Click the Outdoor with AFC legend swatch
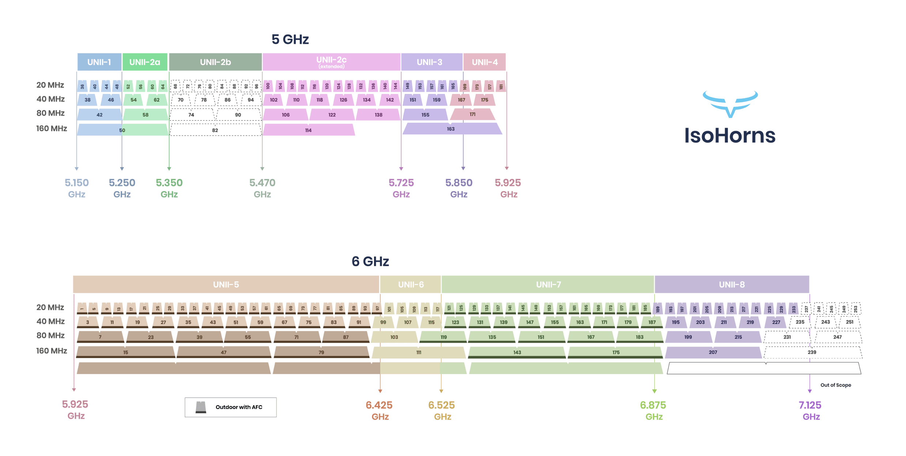Image resolution: width=906 pixels, height=456 pixels. click(201, 407)
